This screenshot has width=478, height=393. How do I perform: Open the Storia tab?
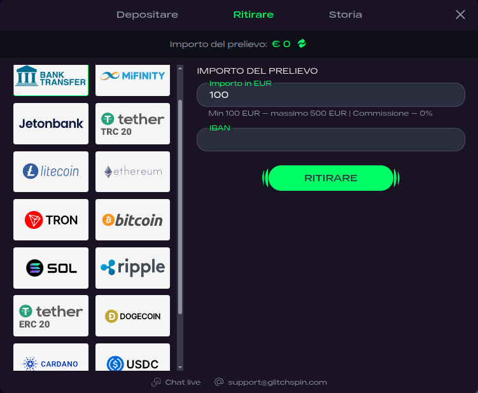point(345,15)
